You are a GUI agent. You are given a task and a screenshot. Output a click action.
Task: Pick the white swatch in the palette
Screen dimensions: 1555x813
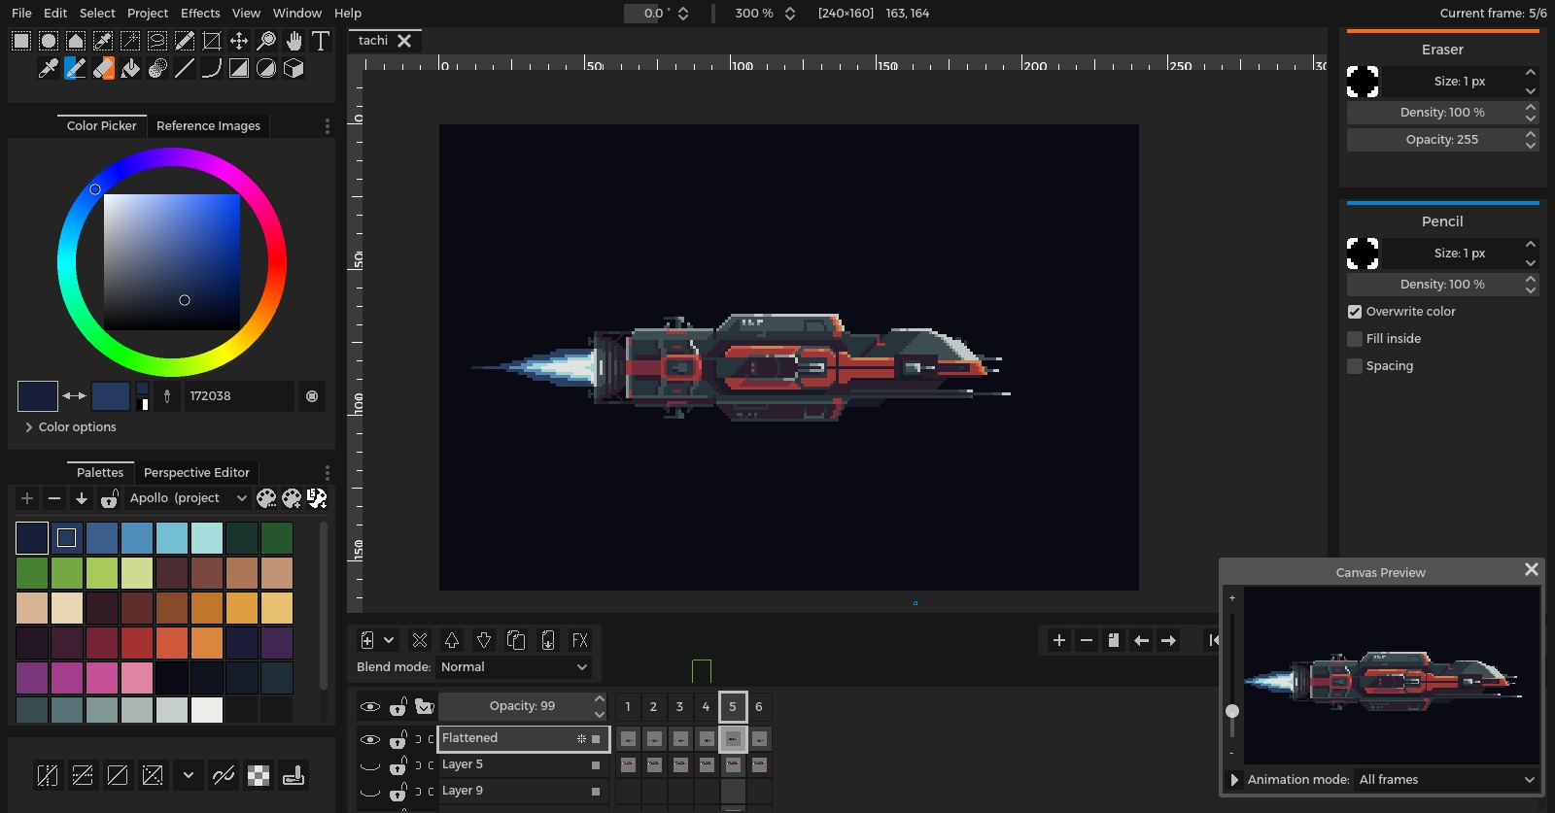point(207,710)
